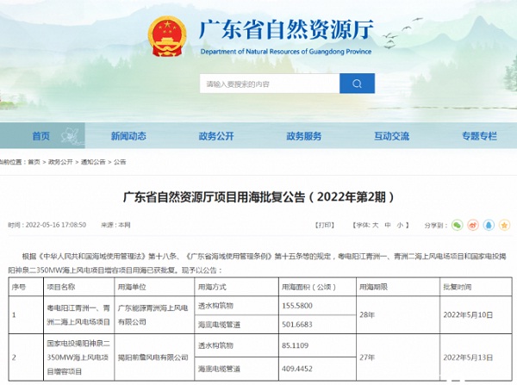Go to 公告 in breadcrumb
The image size is (517, 385).
tap(120, 162)
